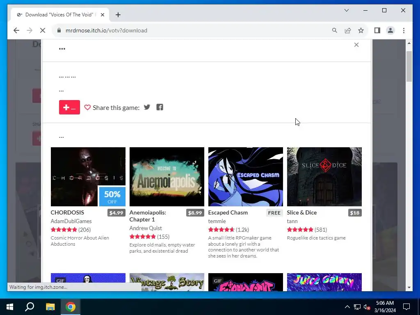Go back to the previous page

(16, 30)
